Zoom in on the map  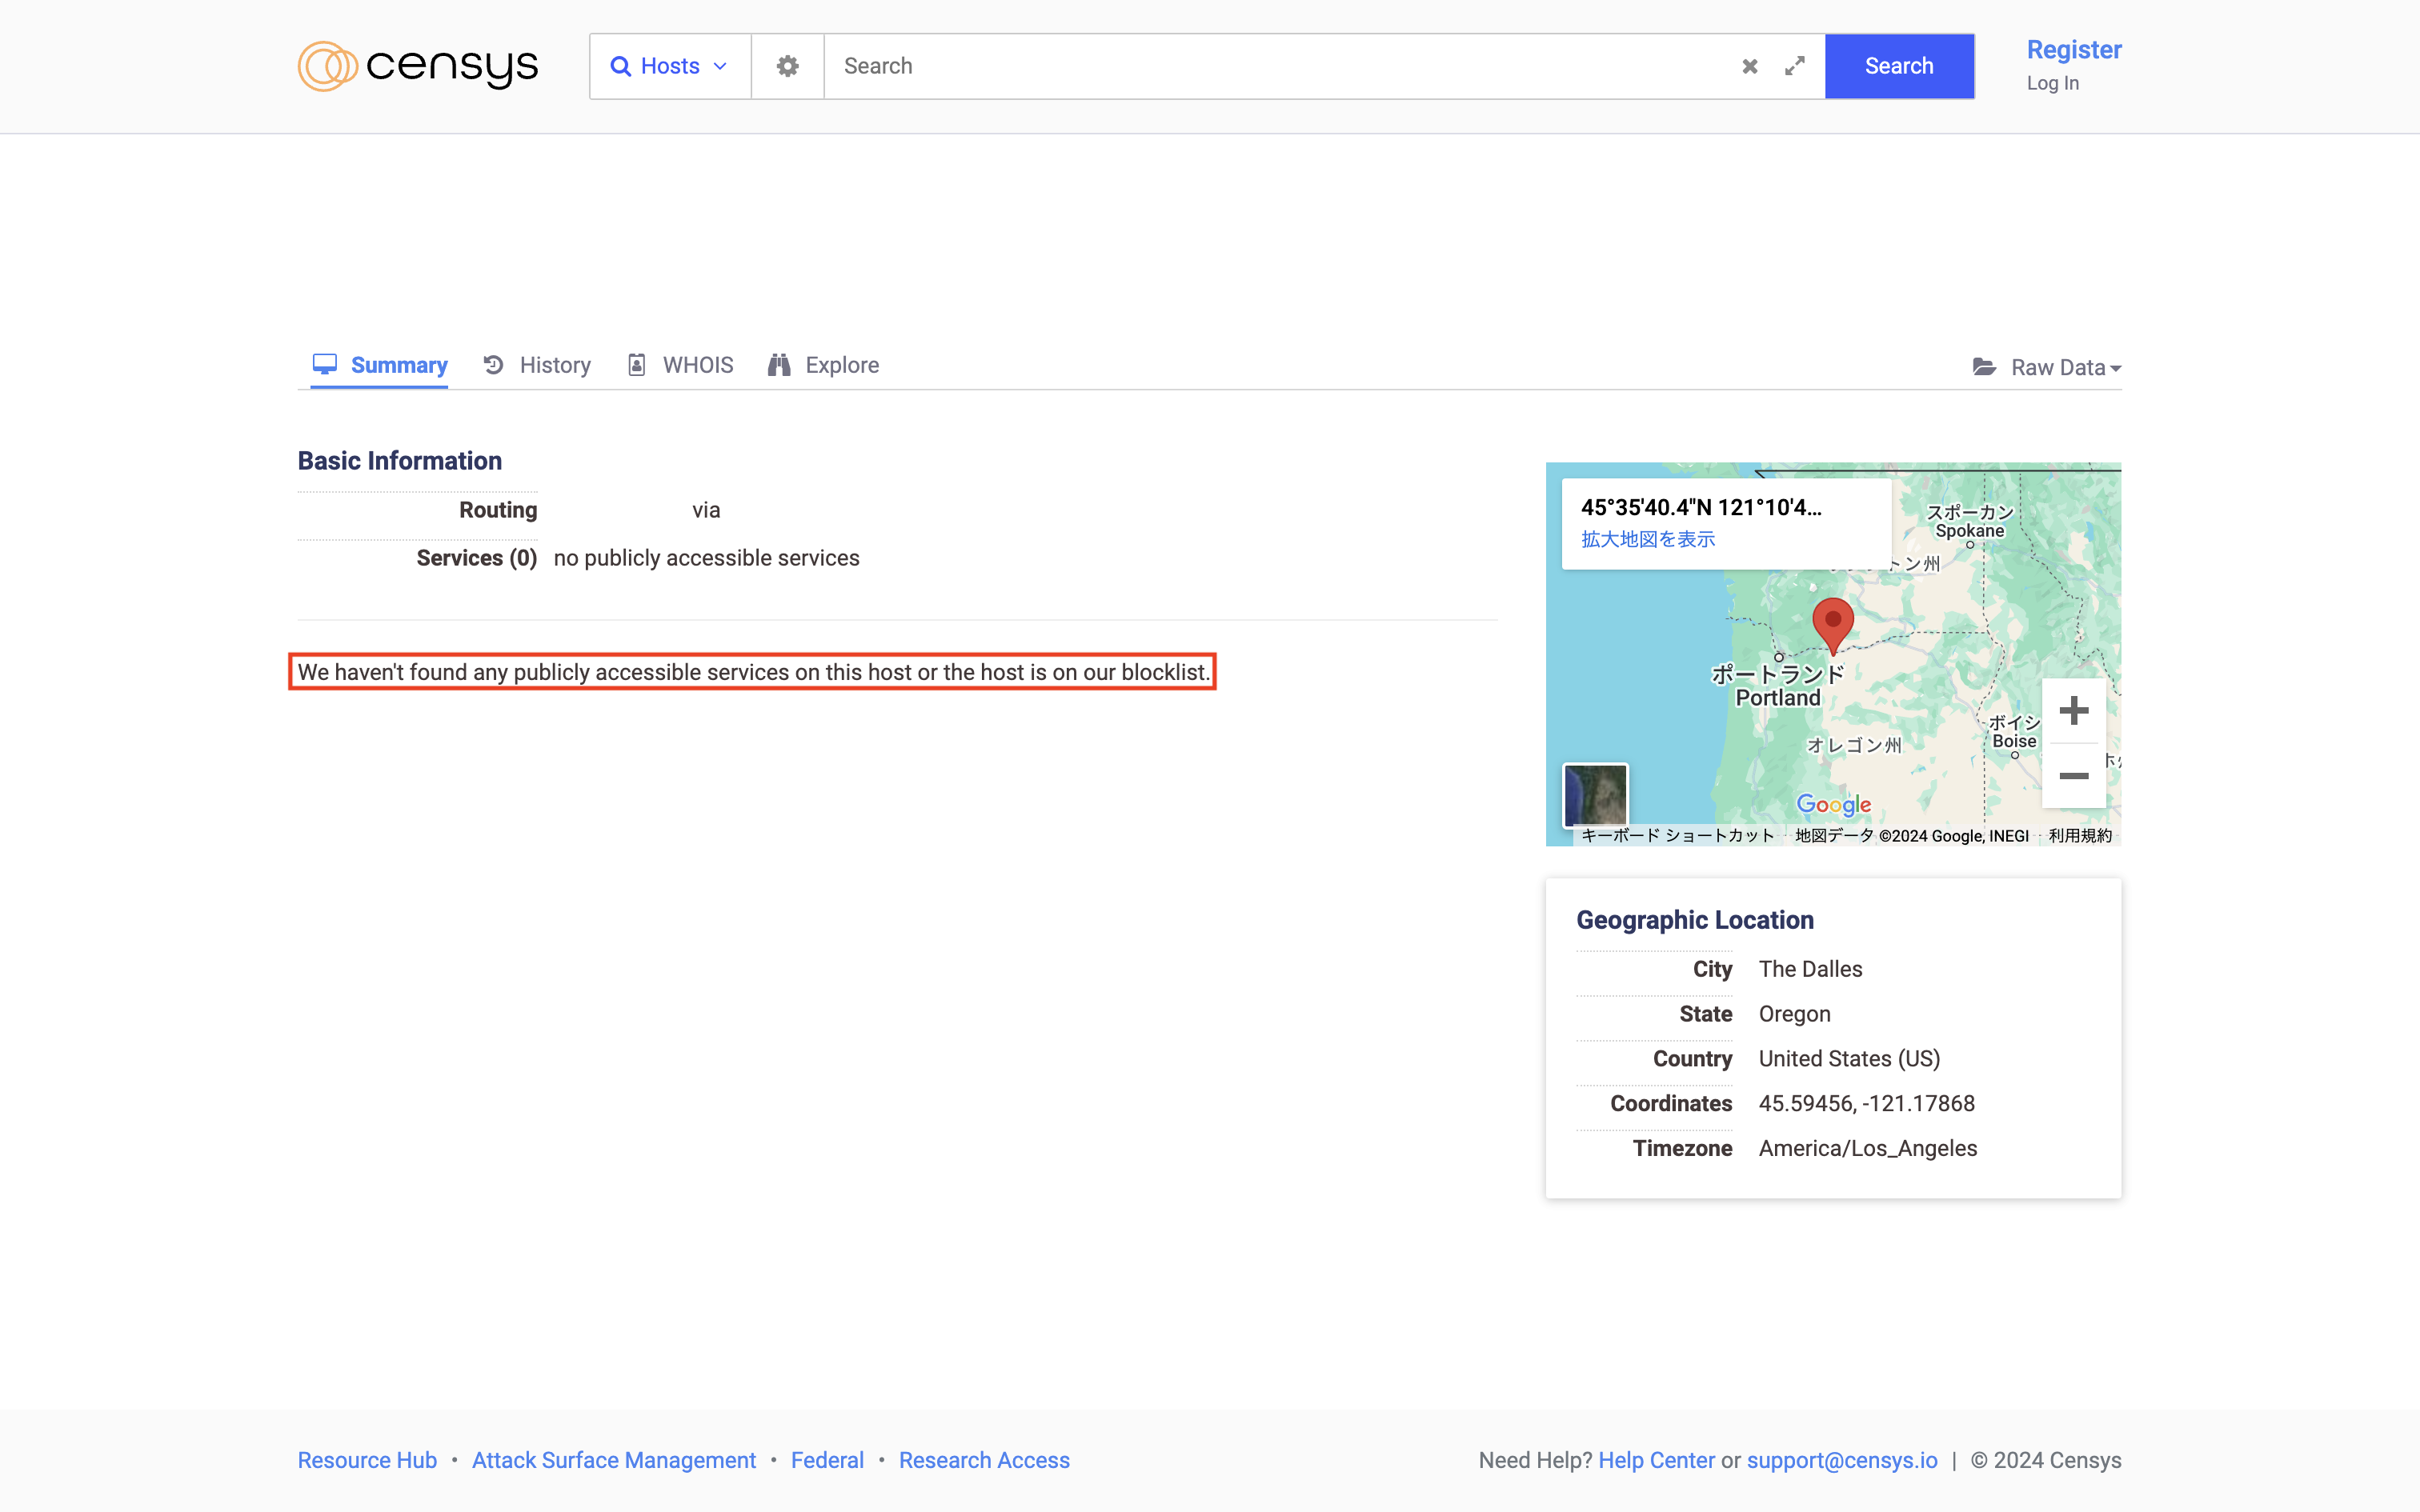[x=2073, y=711]
